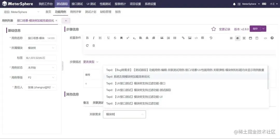
Task: Insert an unordered bullet list
Action: point(175,38)
